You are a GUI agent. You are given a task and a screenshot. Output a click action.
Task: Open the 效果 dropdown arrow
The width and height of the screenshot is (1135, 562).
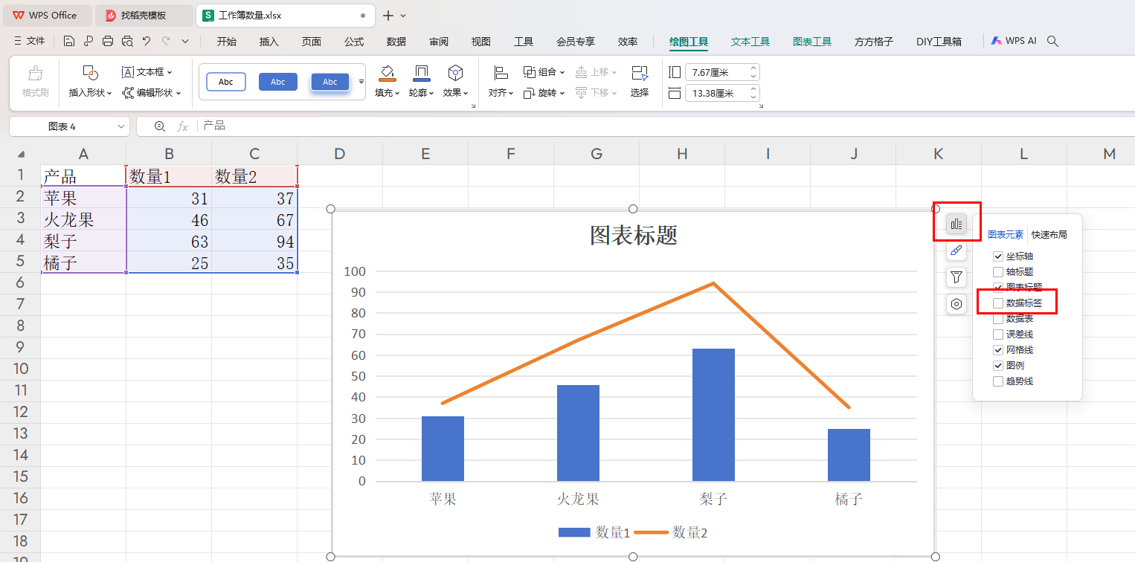point(466,94)
